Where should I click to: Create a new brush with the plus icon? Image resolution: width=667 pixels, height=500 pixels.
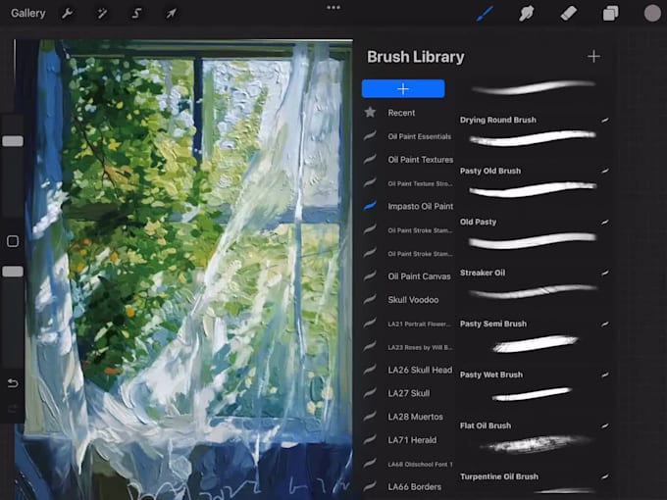(x=593, y=56)
